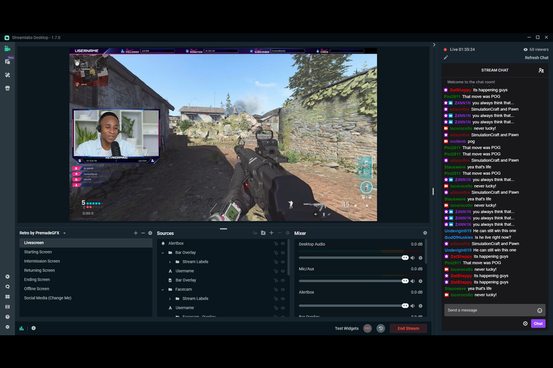Lock the Alertbox source
The height and width of the screenshot is (368, 553).
276,243
